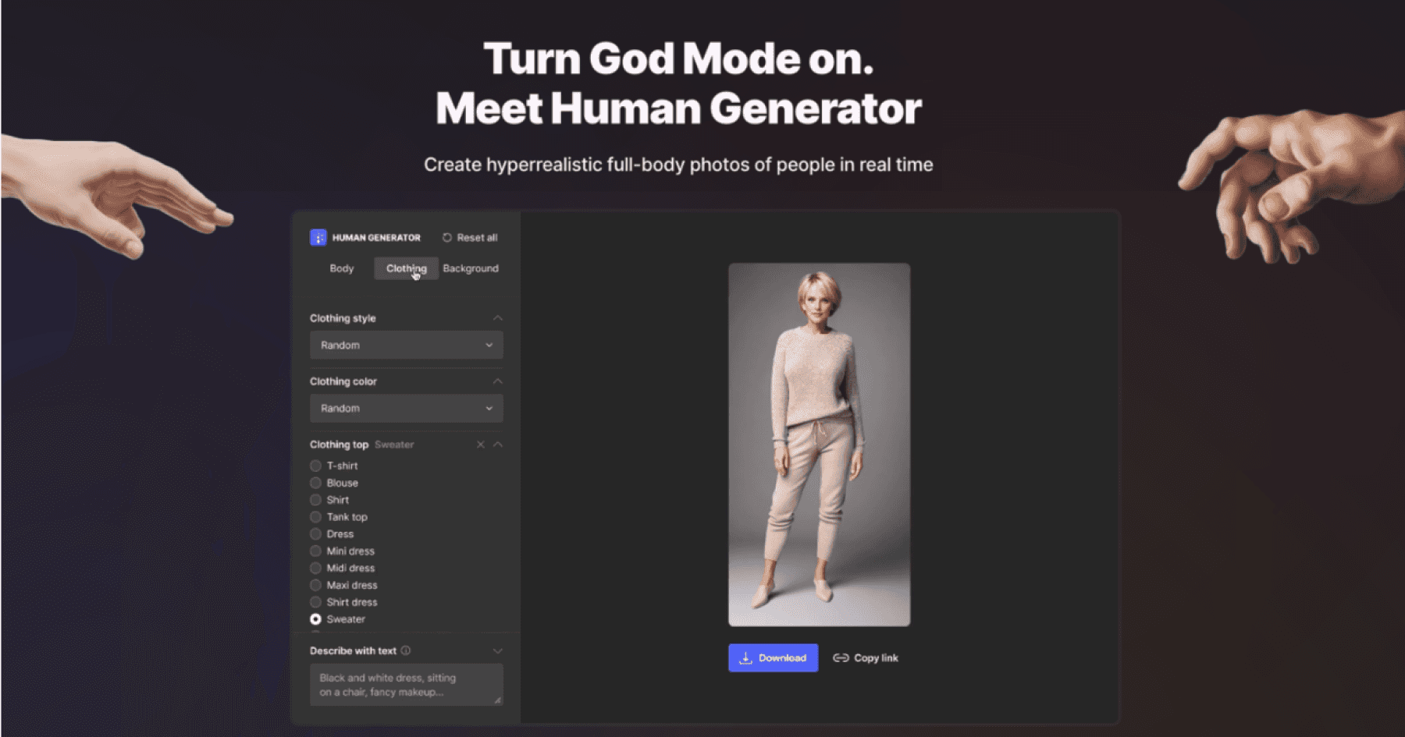
Task: Open the Clothing style Random dropdown
Action: [407, 345]
